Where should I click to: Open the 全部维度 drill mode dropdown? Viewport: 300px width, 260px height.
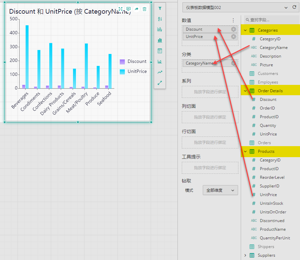[220, 190]
